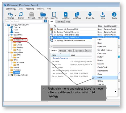Click the file list left scroll arrow

tap(51, 47)
